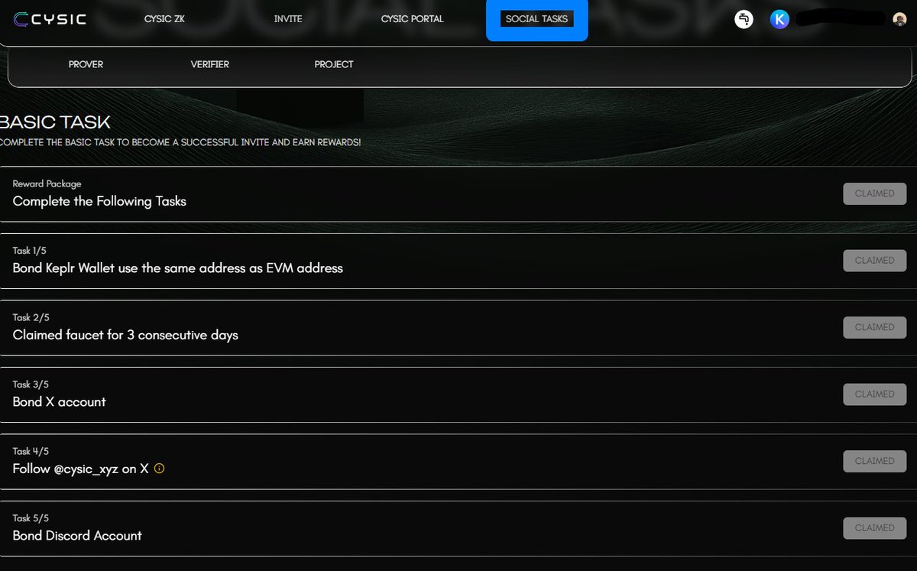Viewport: 917px width, 571px height.
Task: Click the BASIC TASK heading
Action: coord(55,122)
